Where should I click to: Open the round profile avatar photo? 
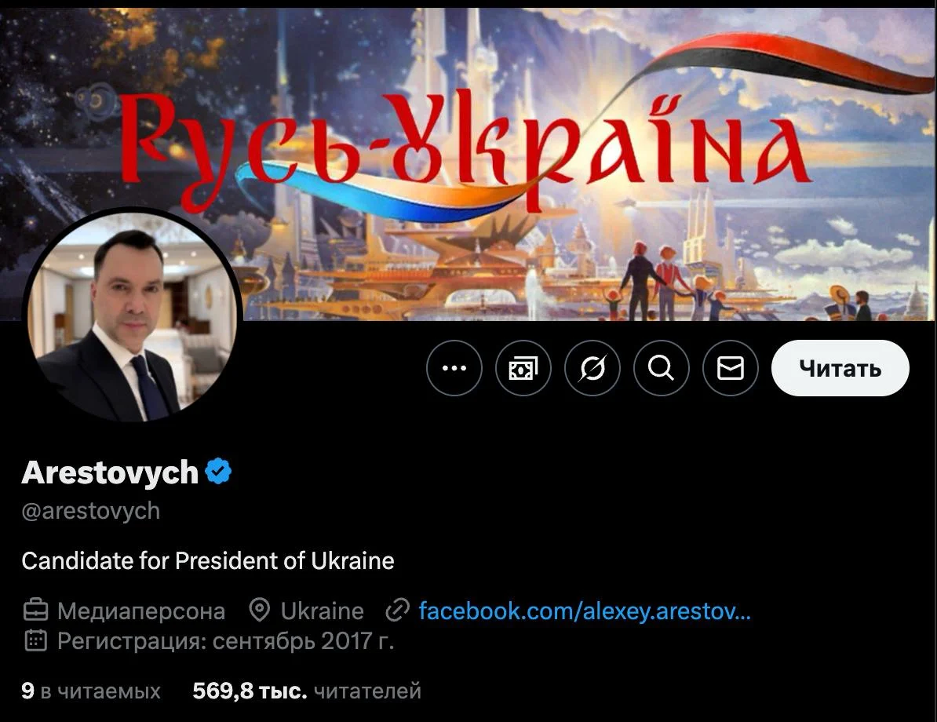132,315
